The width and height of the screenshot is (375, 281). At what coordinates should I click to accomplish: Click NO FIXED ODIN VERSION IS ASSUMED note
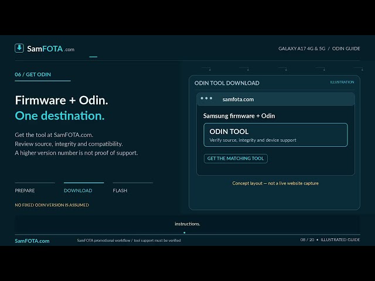click(52, 205)
